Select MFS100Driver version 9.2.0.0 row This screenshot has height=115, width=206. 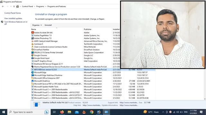pyautogui.click(x=93, y=70)
